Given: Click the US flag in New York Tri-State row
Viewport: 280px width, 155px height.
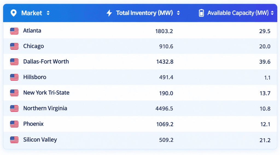Looking at the screenshot, I should 14,93.
